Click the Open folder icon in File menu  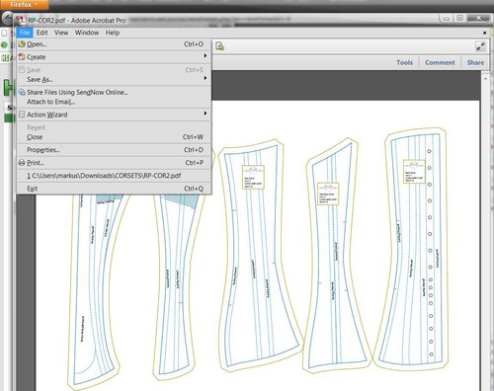[x=22, y=44]
